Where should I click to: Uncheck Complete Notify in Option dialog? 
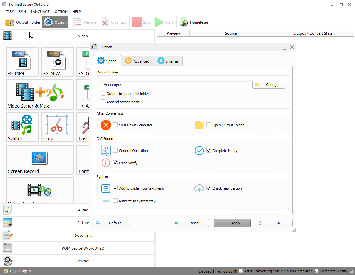point(209,150)
